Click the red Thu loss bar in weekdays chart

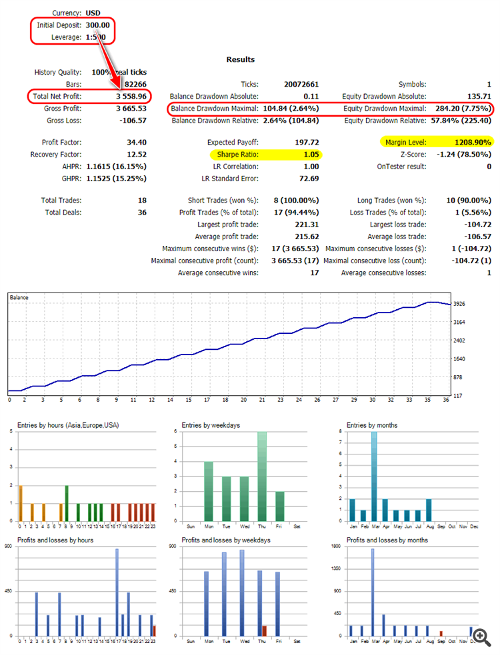click(264, 631)
